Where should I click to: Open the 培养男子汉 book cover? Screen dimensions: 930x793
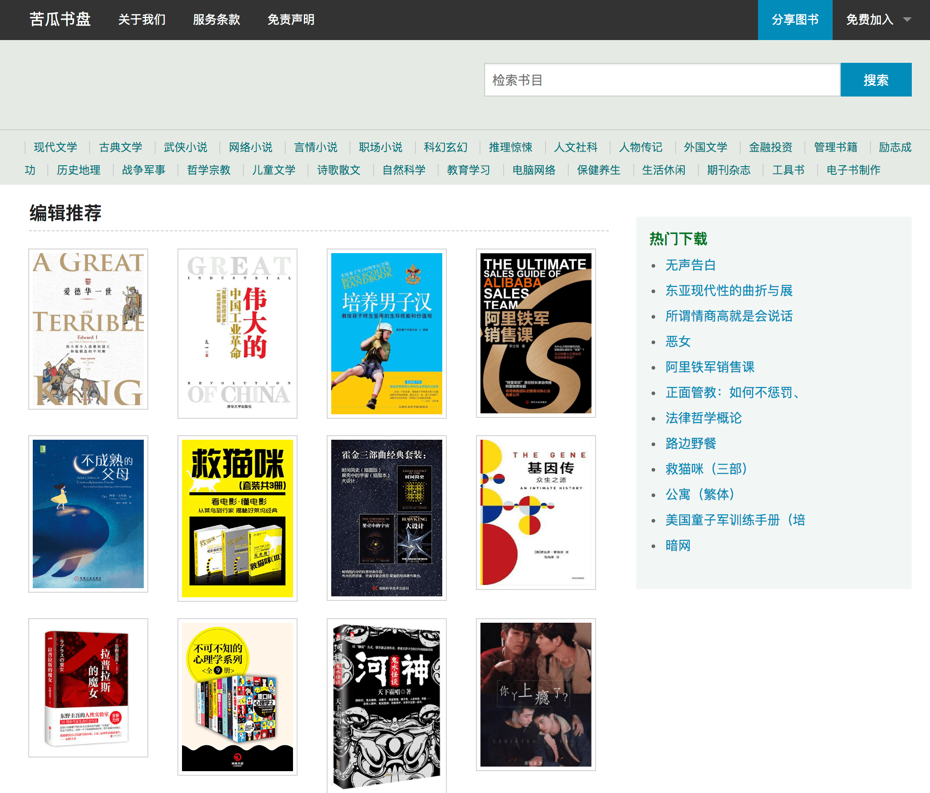(x=386, y=333)
